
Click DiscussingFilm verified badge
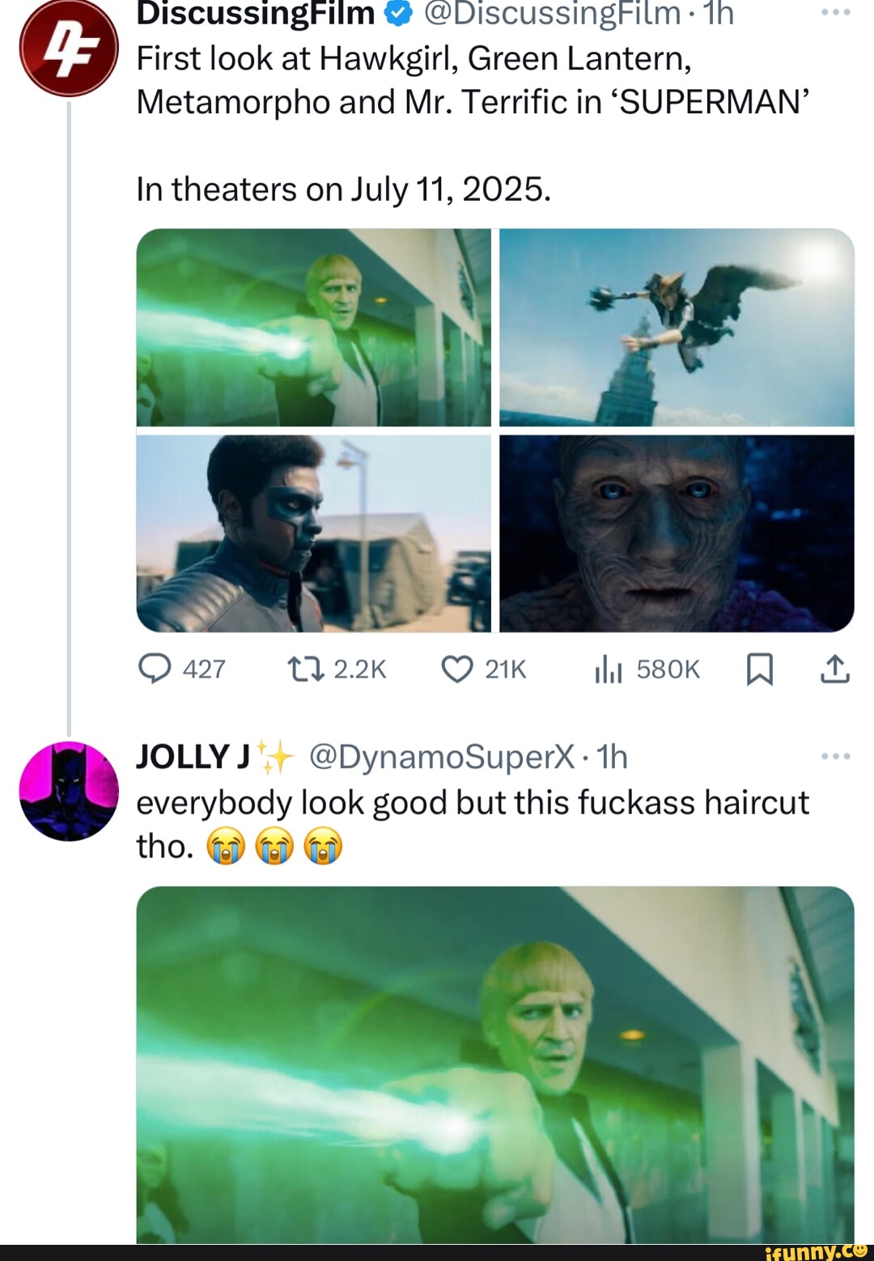tap(400, 13)
